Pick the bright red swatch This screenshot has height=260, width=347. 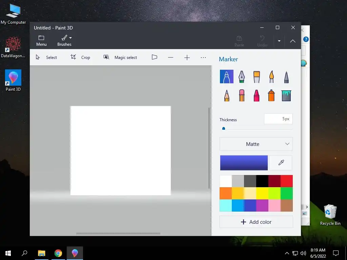(x=287, y=181)
